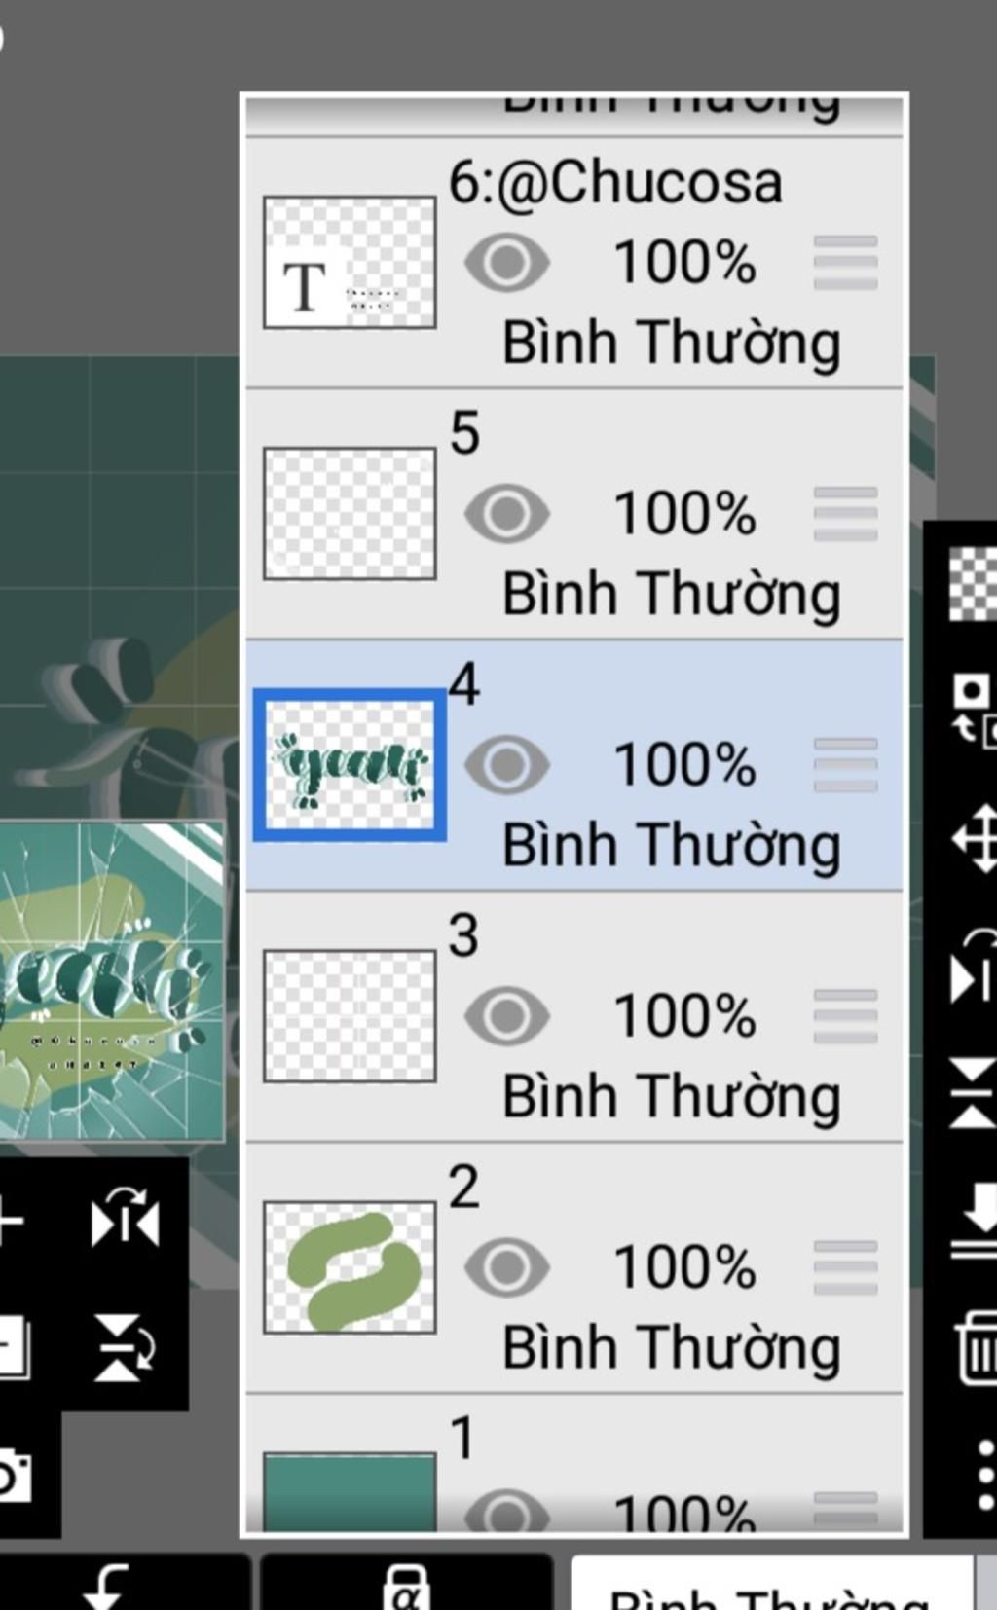Toggle the alpha lock icon

[x=406, y=1587]
